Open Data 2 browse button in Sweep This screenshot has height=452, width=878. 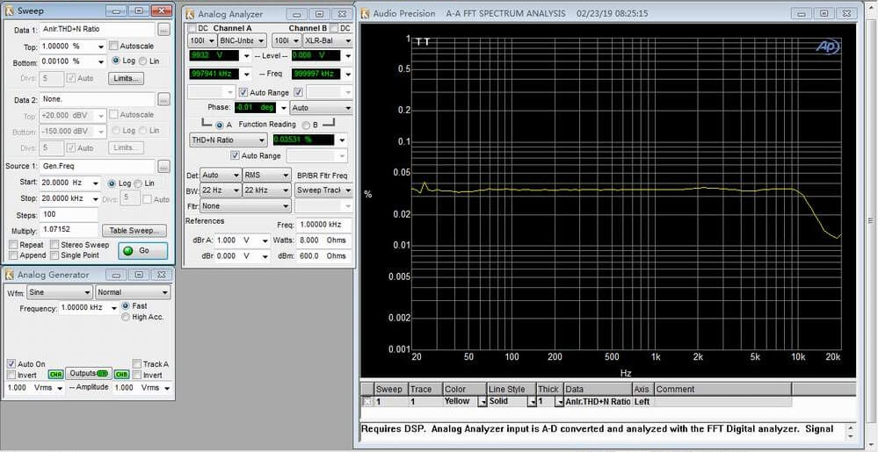coord(163,99)
